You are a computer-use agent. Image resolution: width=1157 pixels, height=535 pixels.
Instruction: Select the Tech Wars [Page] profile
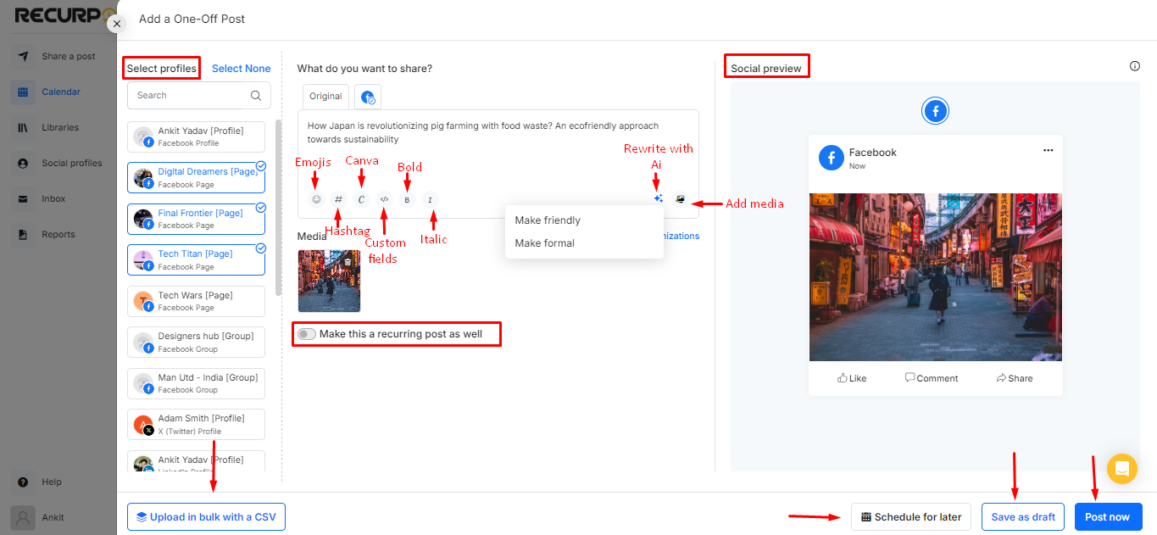click(x=196, y=301)
